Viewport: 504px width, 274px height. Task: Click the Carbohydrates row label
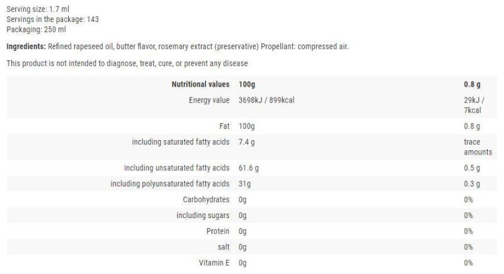tap(207, 199)
